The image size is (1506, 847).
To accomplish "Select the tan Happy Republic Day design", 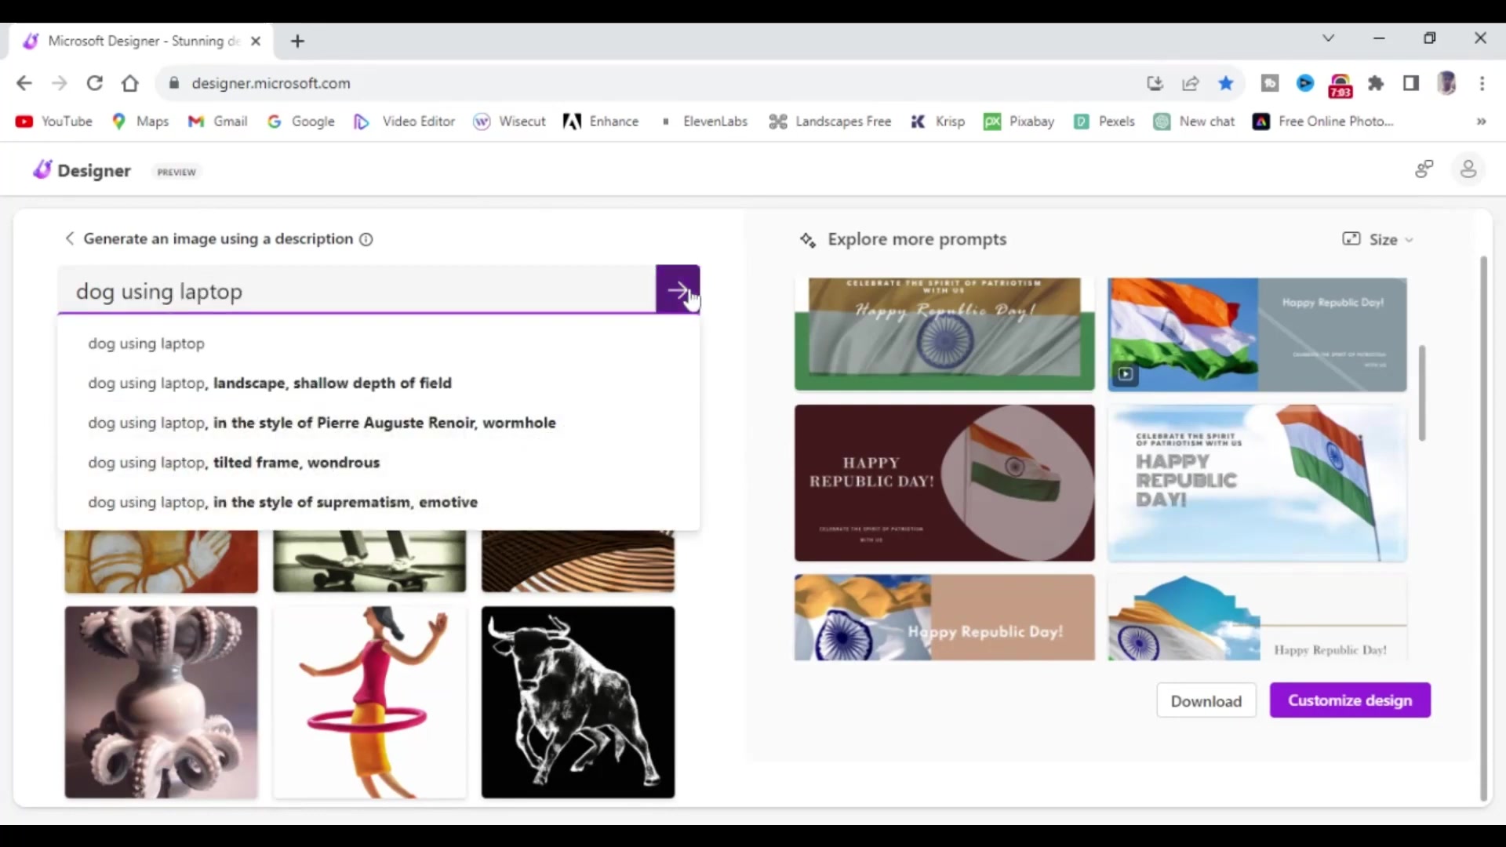I will (944, 618).
